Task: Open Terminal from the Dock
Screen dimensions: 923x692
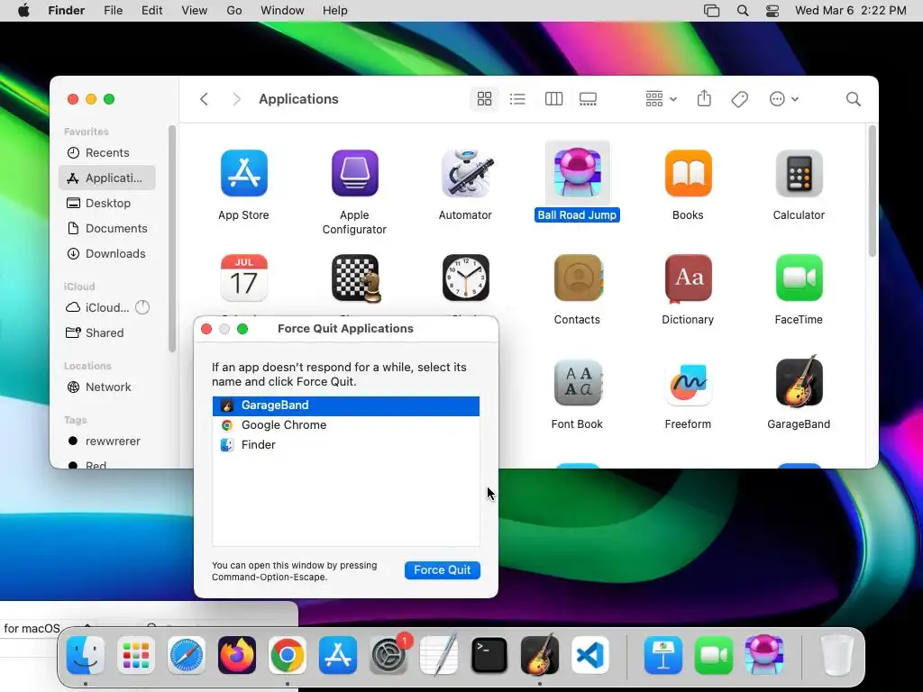Action: 489,656
